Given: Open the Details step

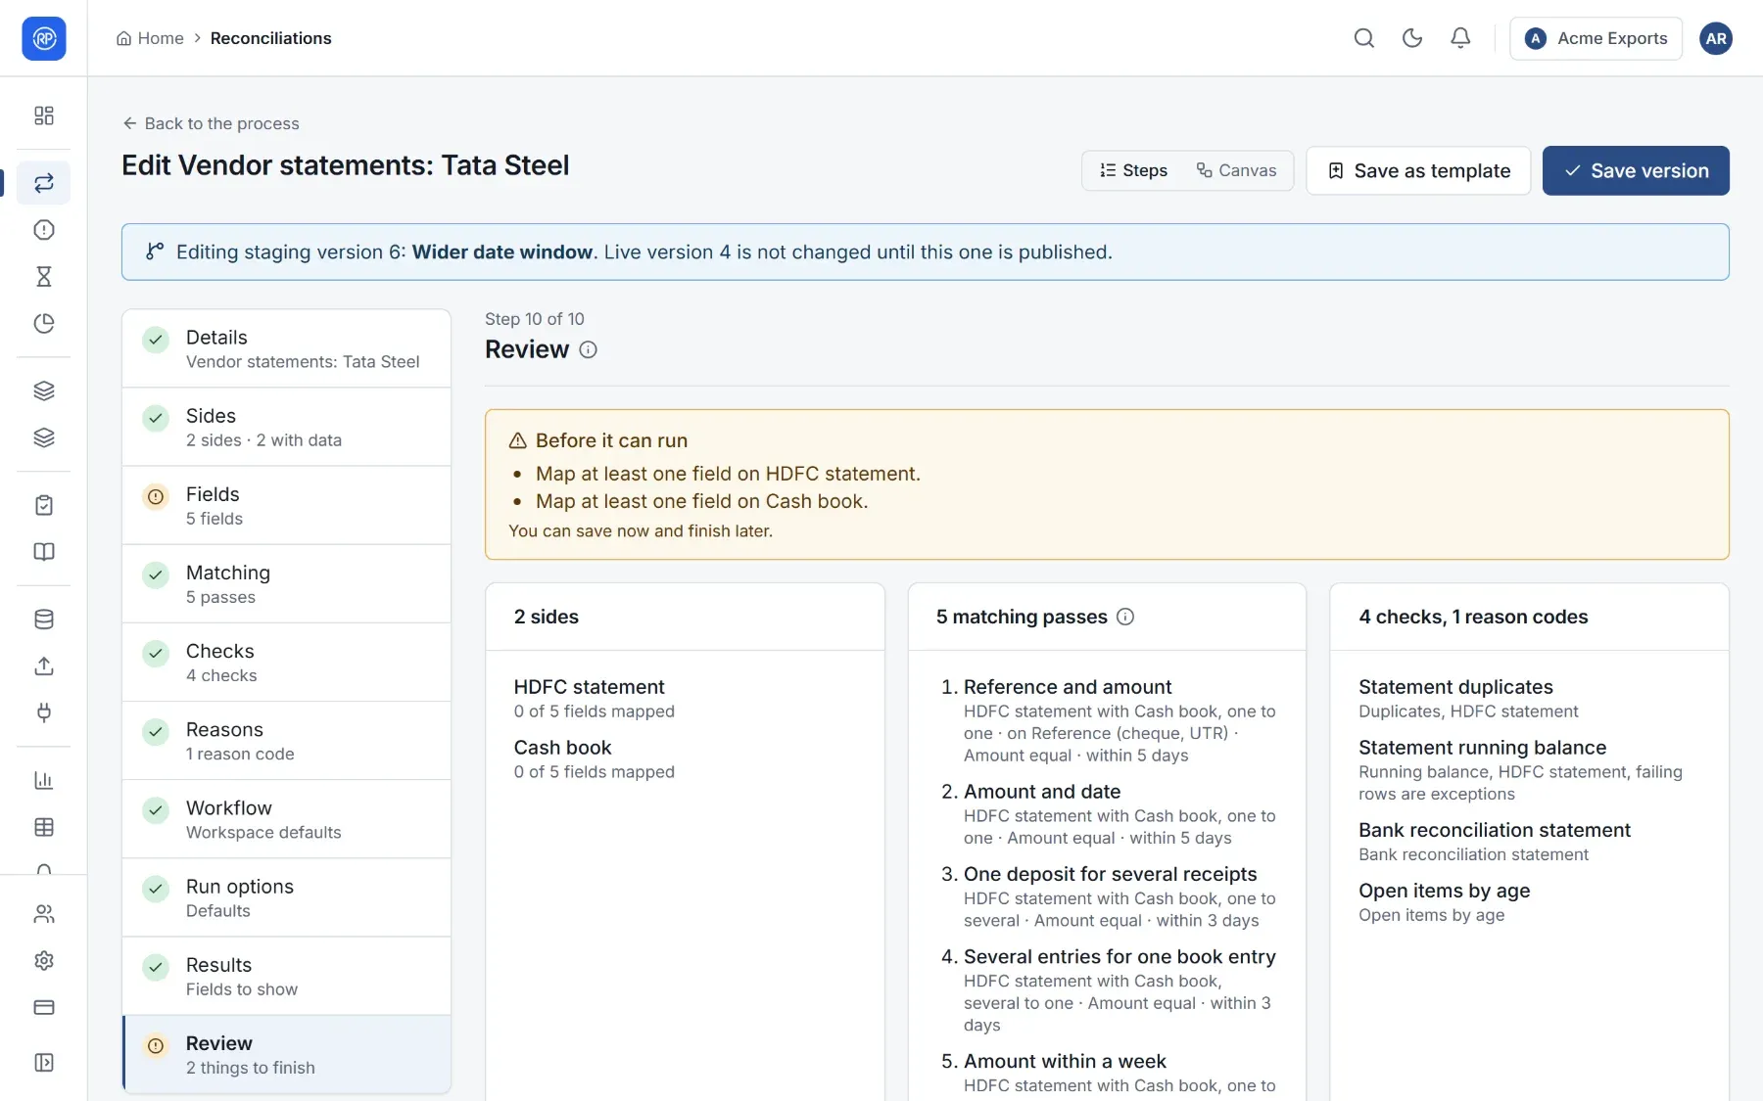Looking at the screenshot, I should click(x=286, y=349).
